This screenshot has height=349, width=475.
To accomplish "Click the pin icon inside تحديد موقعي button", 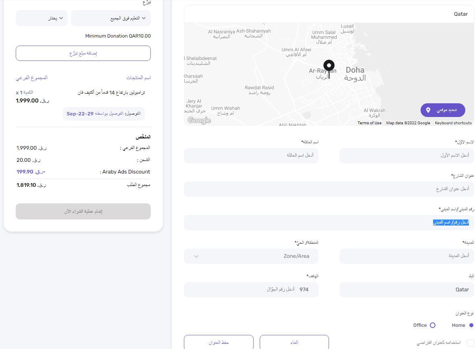I will 429,110.
